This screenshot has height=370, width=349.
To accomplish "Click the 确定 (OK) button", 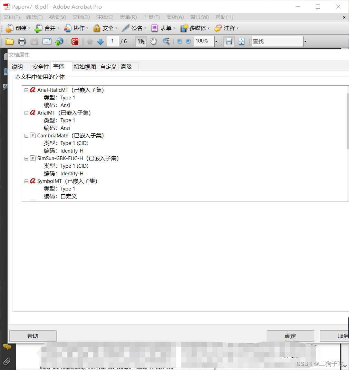I will [x=290, y=335].
